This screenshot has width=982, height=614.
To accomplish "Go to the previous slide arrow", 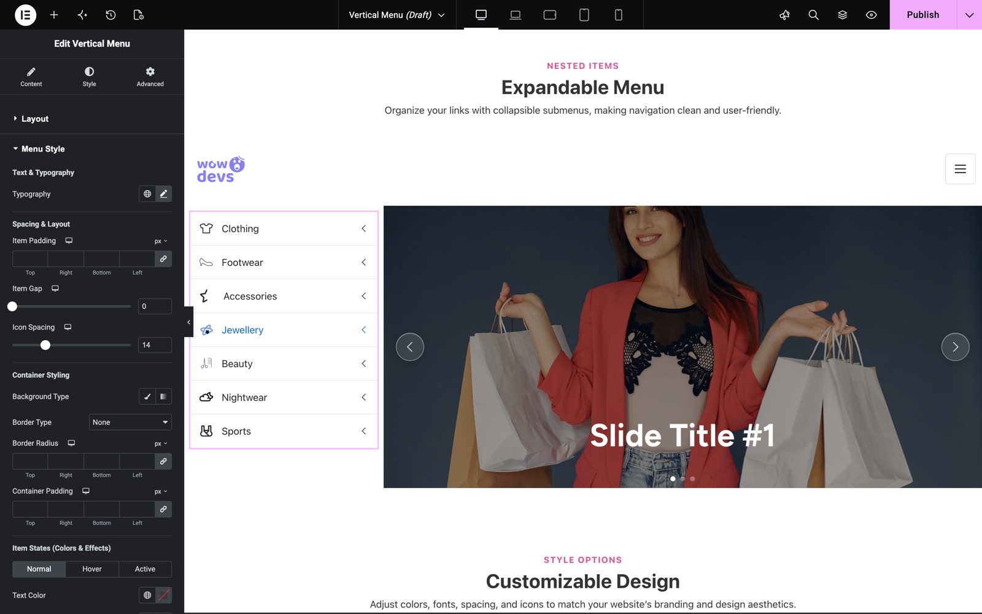I will pyautogui.click(x=410, y=347).
